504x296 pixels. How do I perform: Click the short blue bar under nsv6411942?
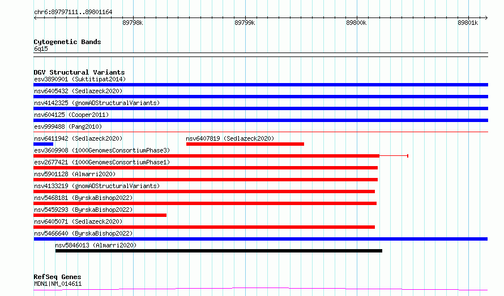(44, 144)
